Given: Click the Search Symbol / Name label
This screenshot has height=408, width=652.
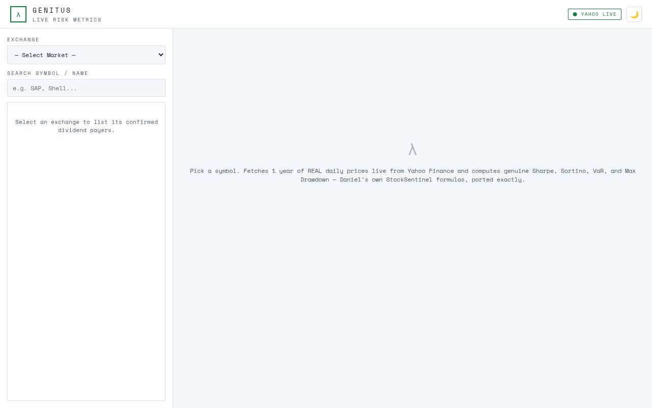Looking at the screenshot, I should [x=48, y=73].
